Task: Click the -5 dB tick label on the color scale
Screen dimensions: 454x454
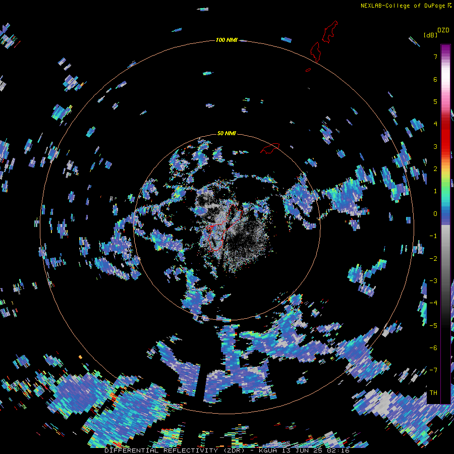Action: click(433, 325)
